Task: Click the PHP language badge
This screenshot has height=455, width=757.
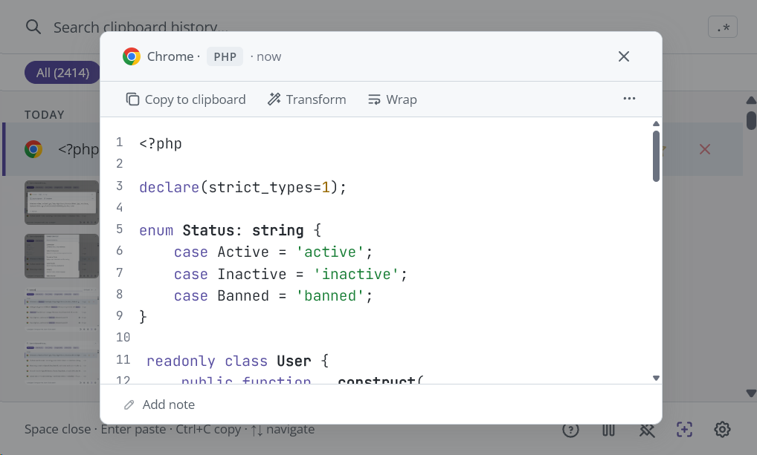Action: [x=225, y=56]
